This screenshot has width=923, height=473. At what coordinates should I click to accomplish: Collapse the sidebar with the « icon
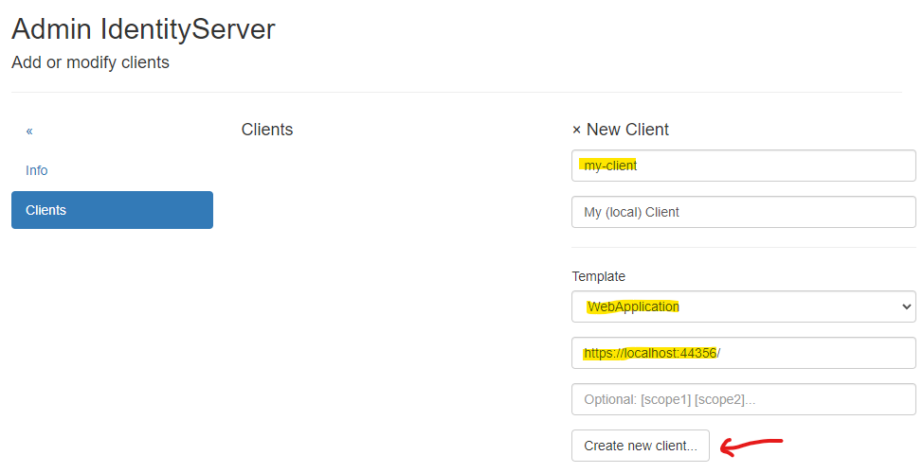pyautogui.click(x=29, y=131)
